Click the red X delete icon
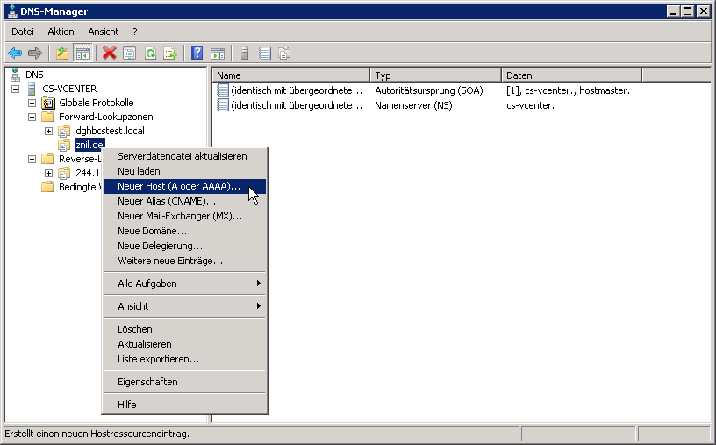Image resolution: width=716 pixels, height=445 pixels. coord(109,54)
